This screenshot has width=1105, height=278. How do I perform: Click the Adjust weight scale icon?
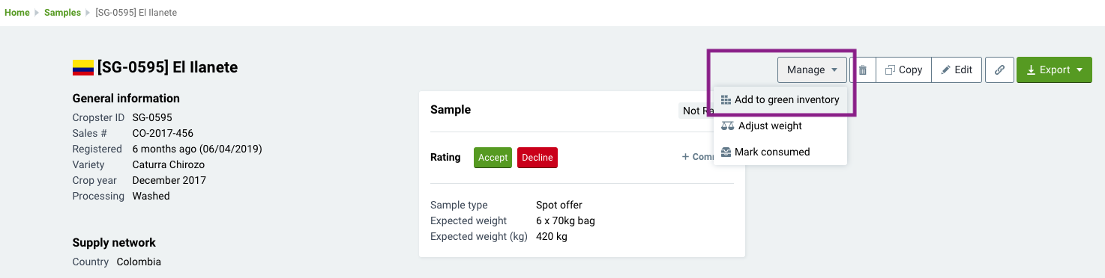727,126
